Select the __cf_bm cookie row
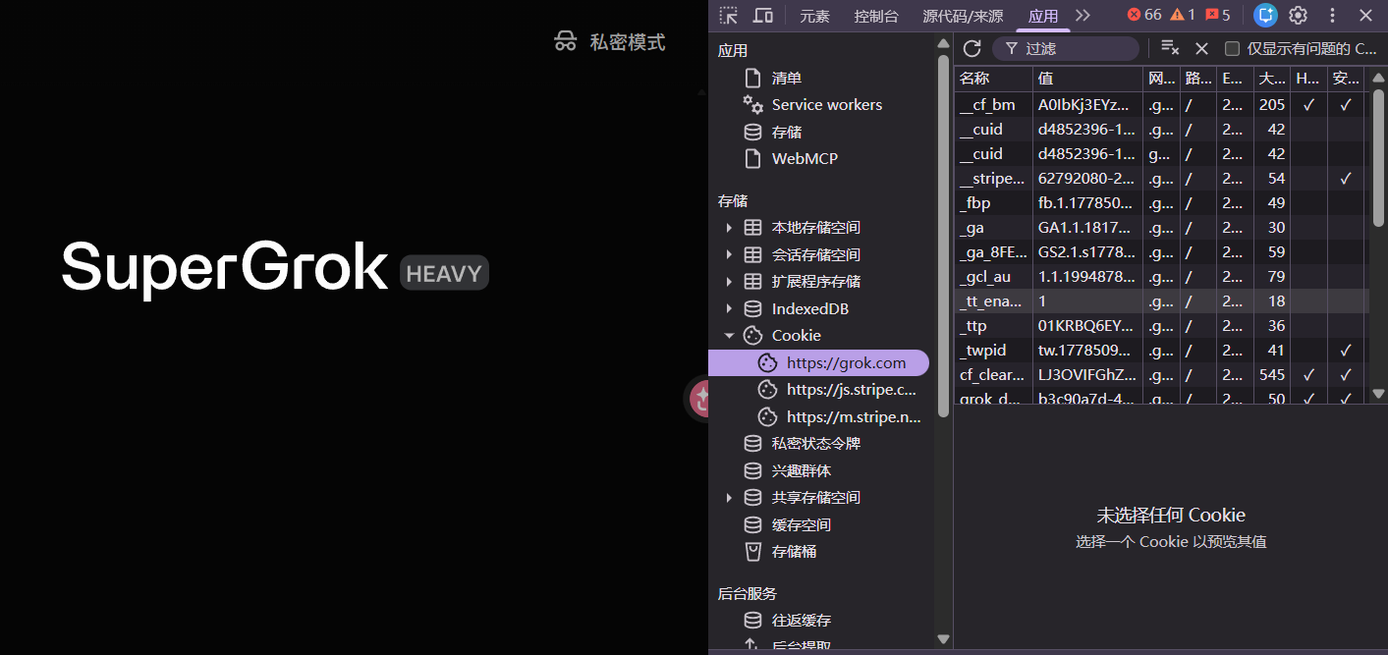The height and width of the screenshot is (655, 1388). pyautogui.click(x=1161, y=104)
